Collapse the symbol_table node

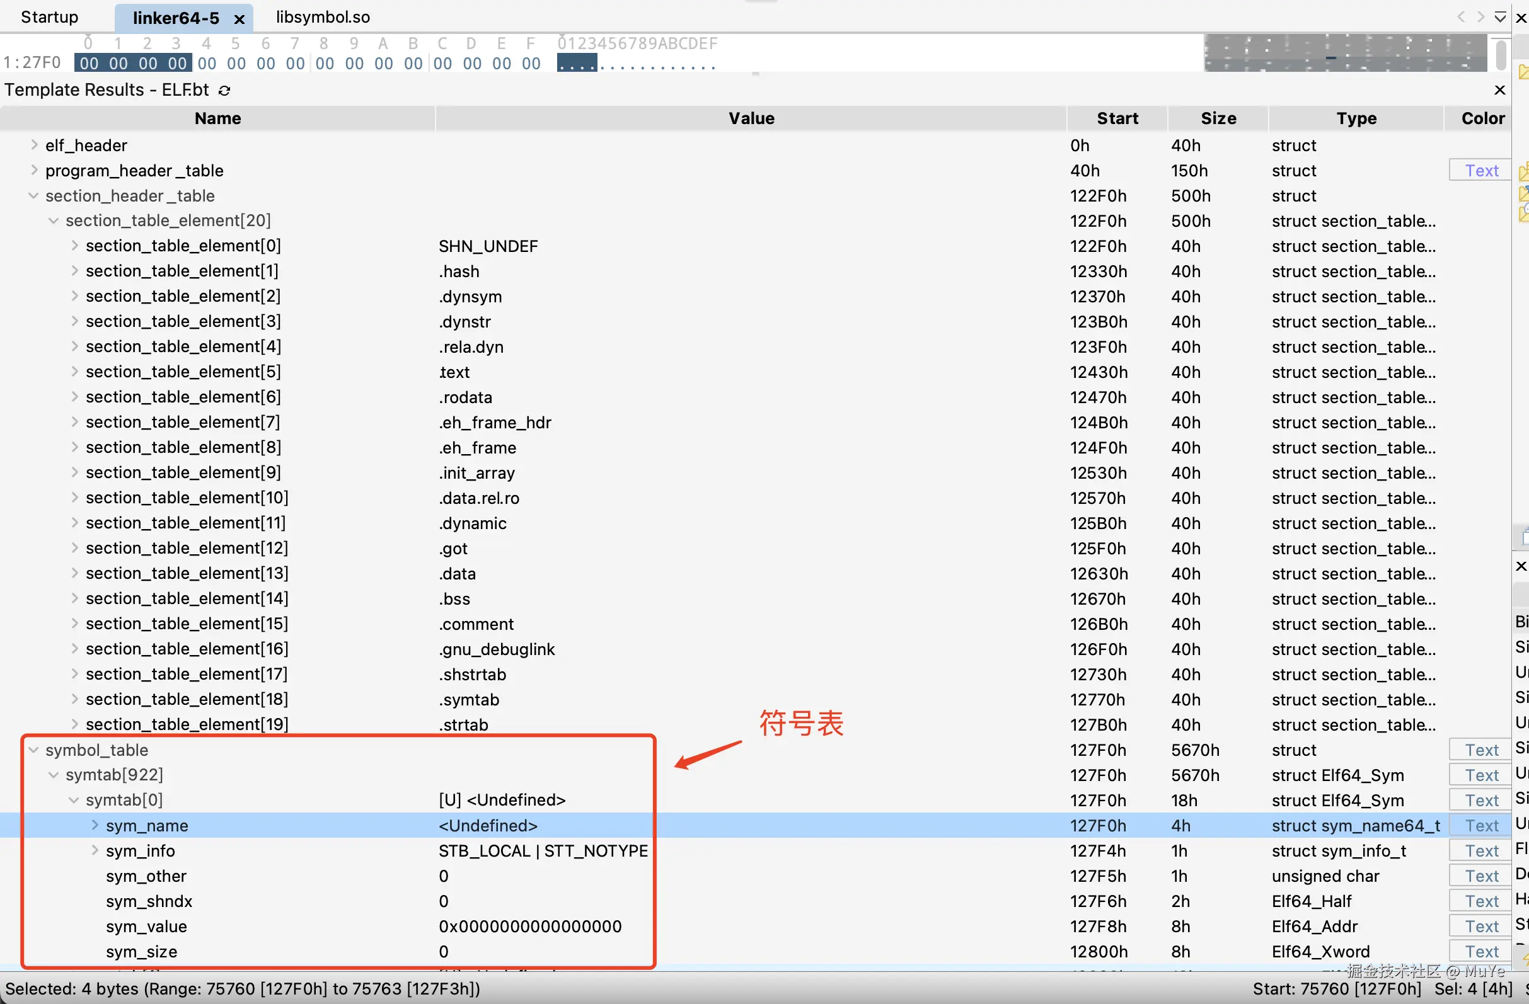pos(33,750)
